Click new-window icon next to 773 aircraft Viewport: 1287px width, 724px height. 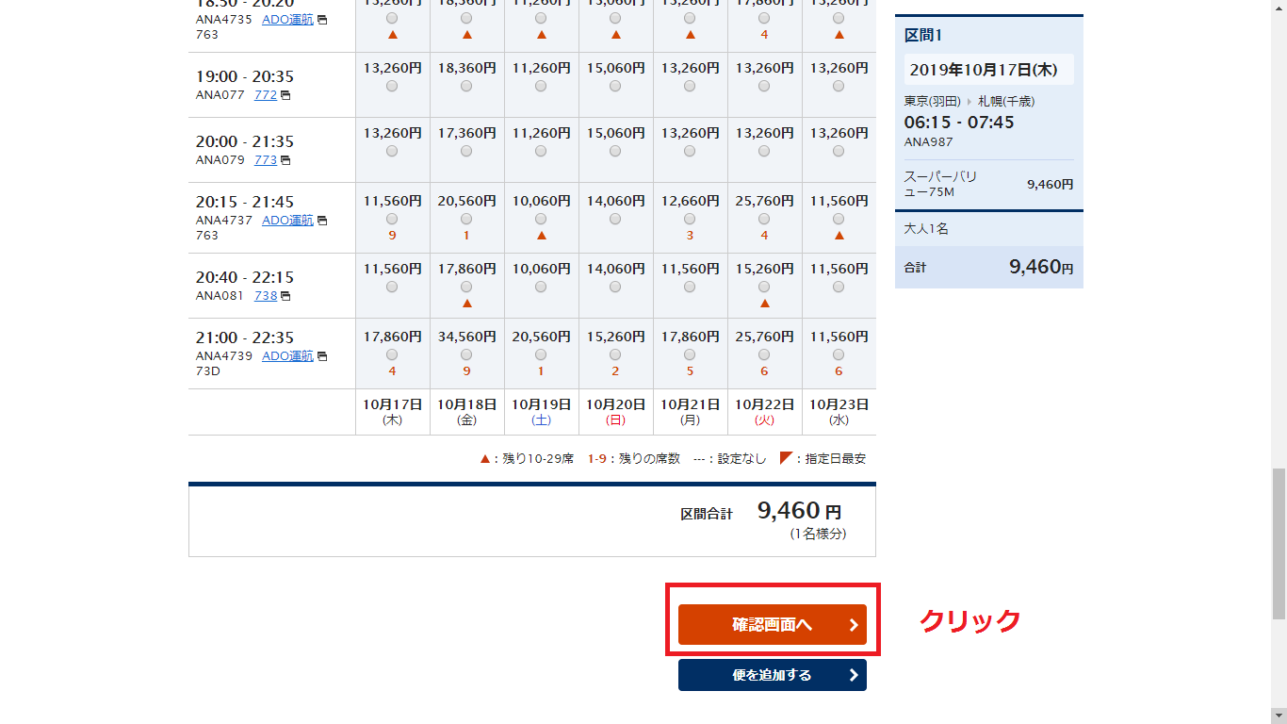click(x=285, y=160)
